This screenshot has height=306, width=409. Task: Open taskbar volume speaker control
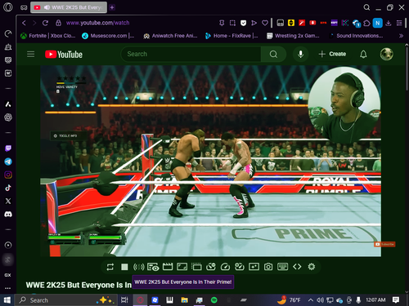coord(320,300)
